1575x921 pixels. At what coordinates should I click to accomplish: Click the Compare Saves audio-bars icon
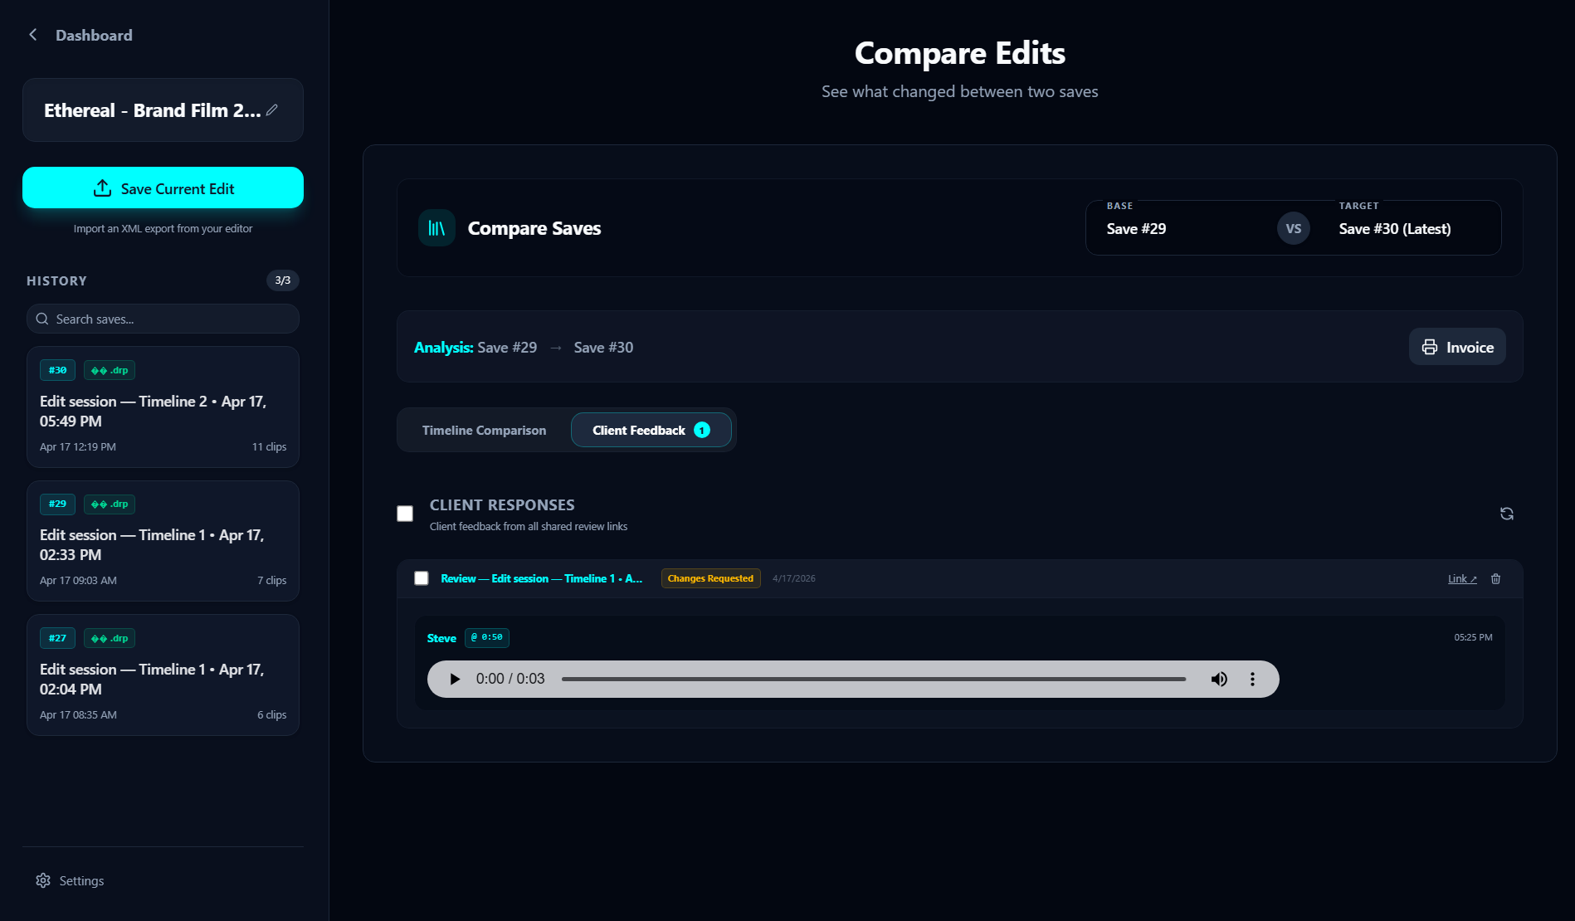[436, 227]
